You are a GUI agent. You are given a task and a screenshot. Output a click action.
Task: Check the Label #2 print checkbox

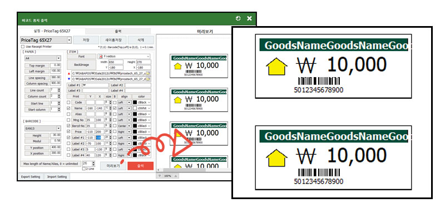tap(68, 144)
